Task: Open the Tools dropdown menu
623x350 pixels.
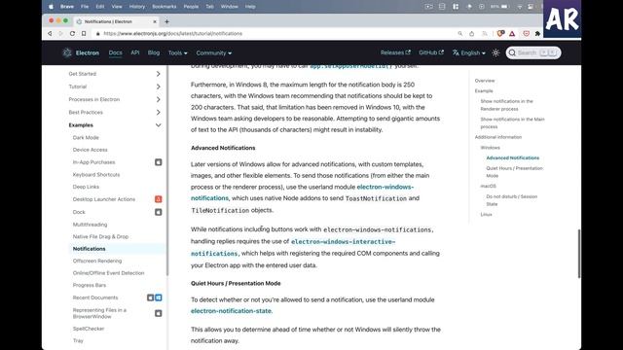Action: coord(177,52)
